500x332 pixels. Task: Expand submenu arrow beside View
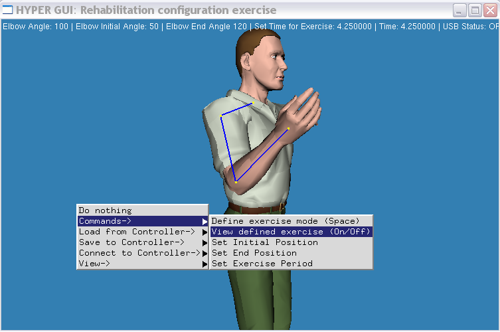tap(205, 264)
